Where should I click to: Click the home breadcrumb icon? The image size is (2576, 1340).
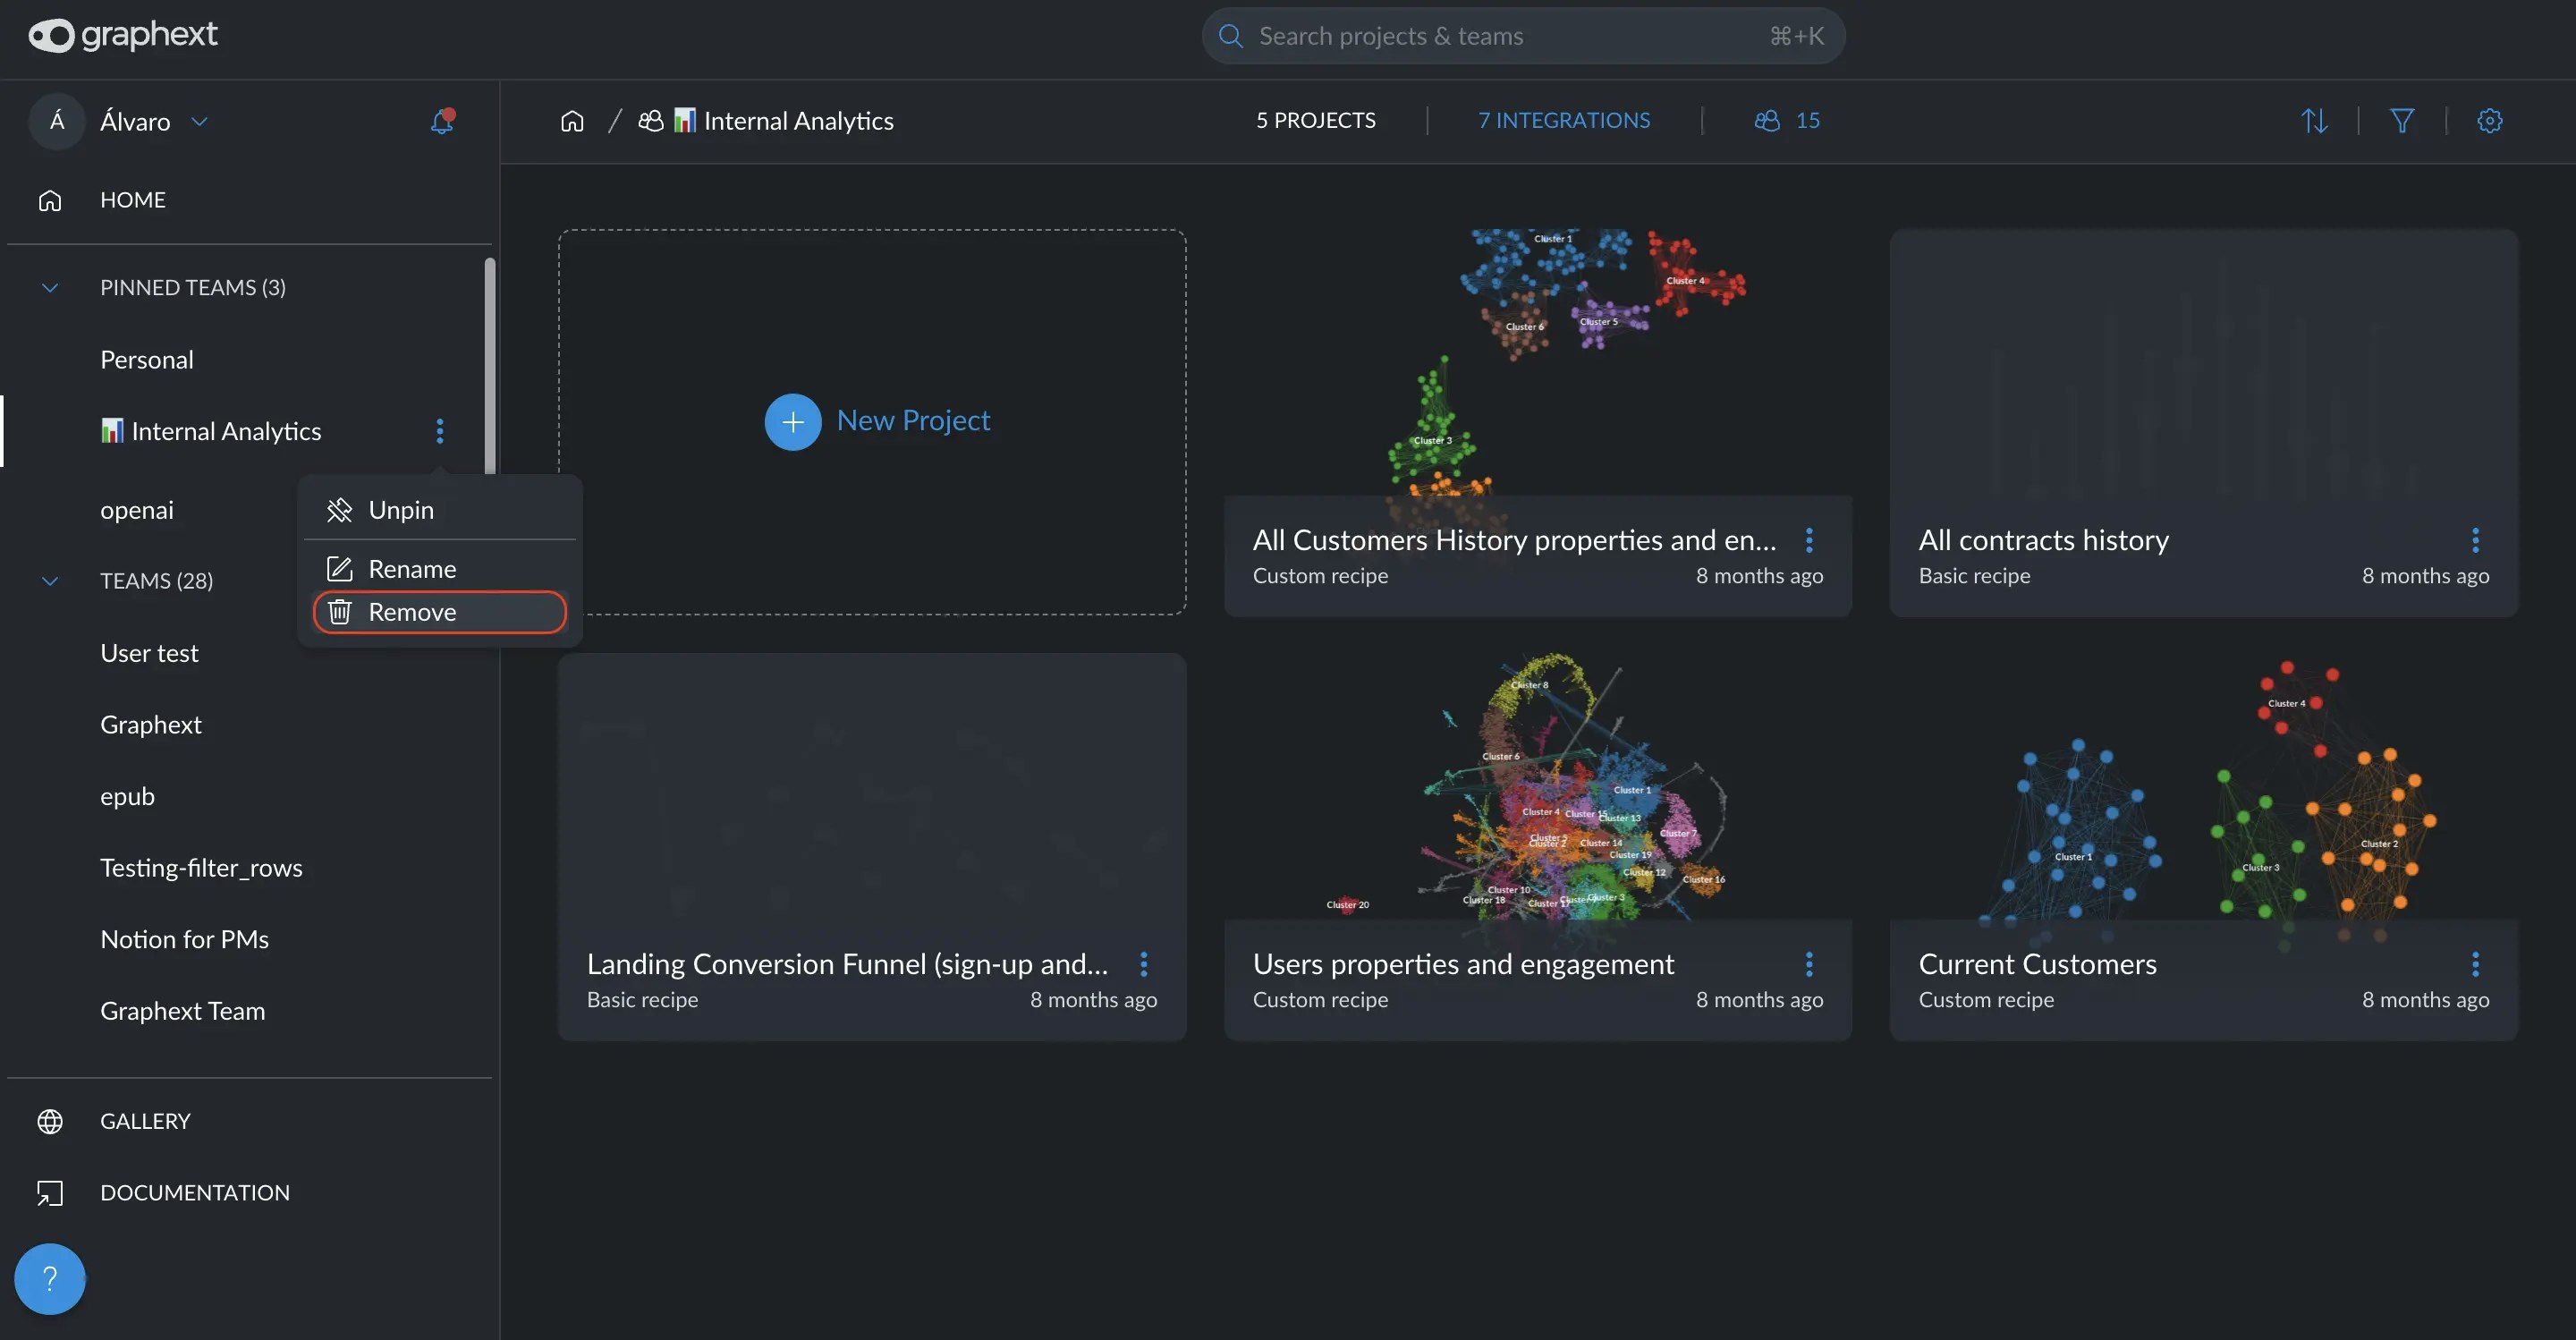(x=572, y=121)
